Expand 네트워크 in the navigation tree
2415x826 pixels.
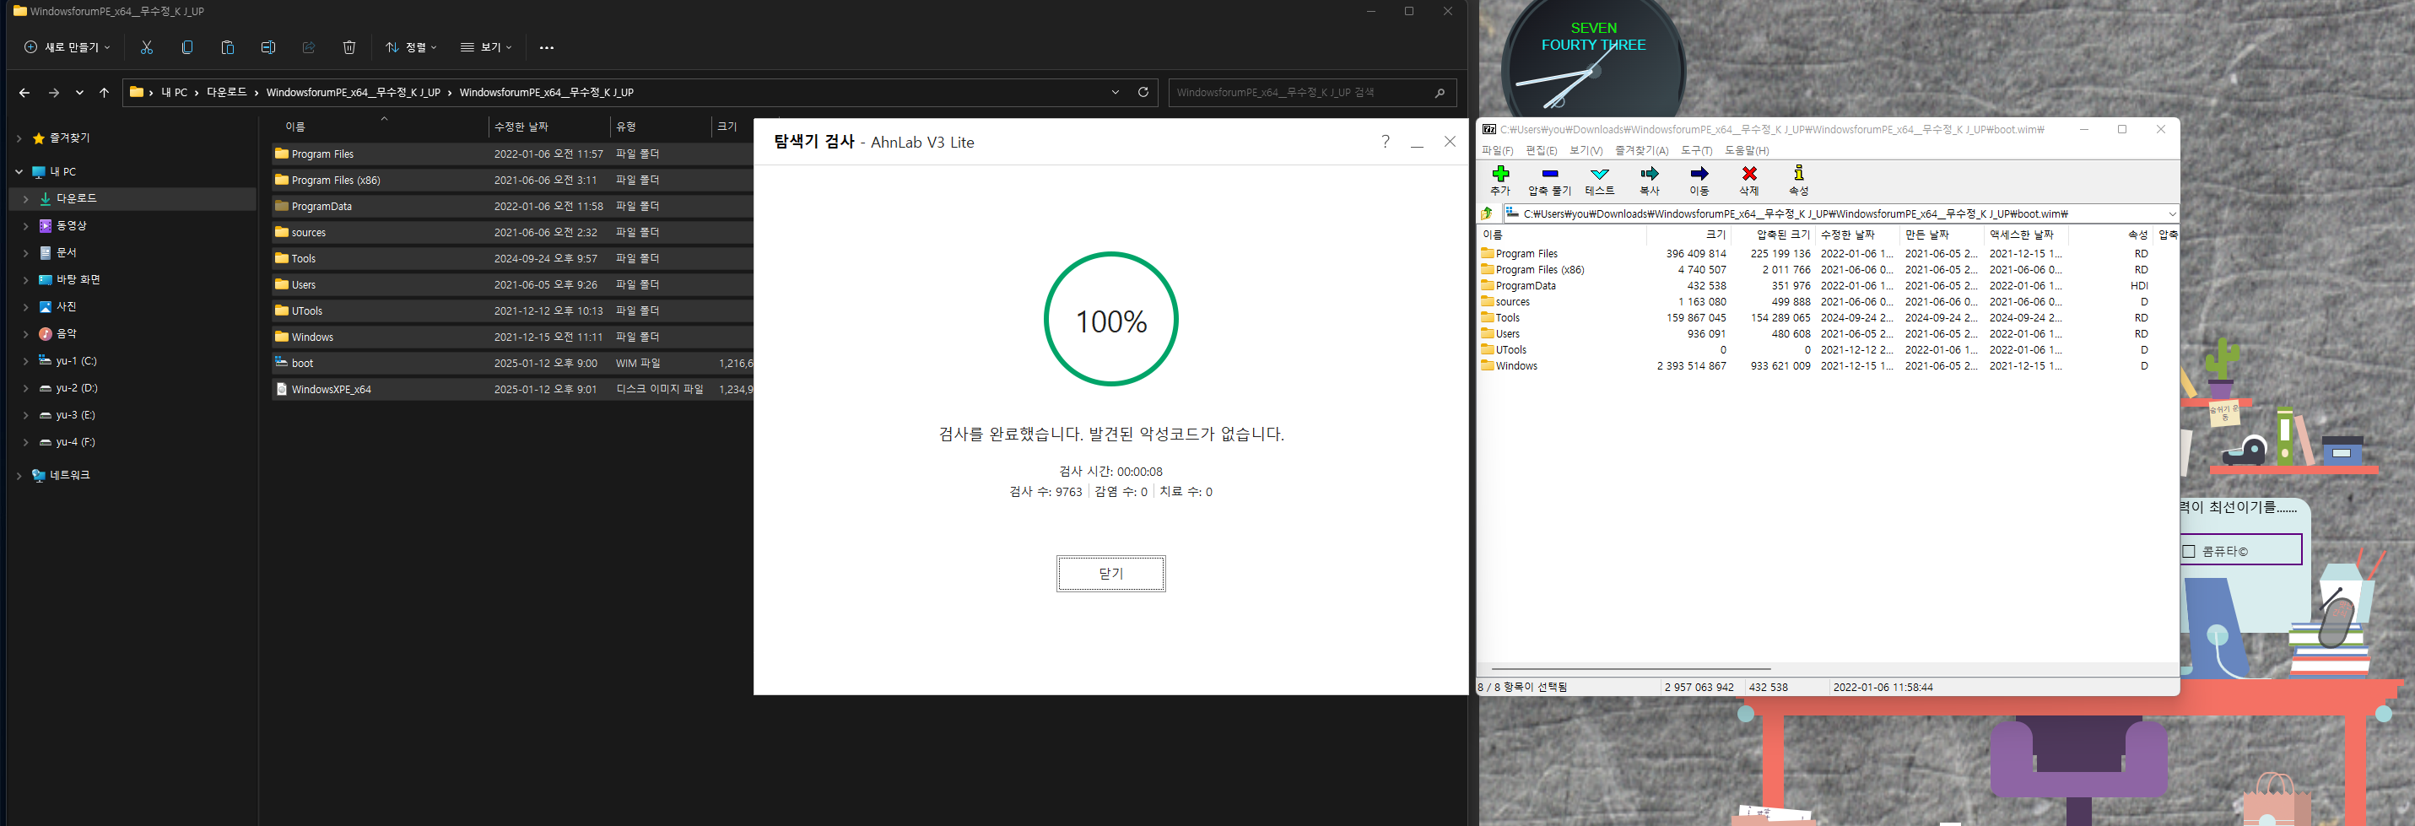(19, 477)
